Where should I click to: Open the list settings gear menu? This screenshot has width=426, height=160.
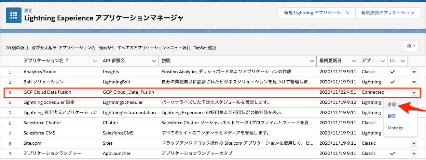point(411,46)
